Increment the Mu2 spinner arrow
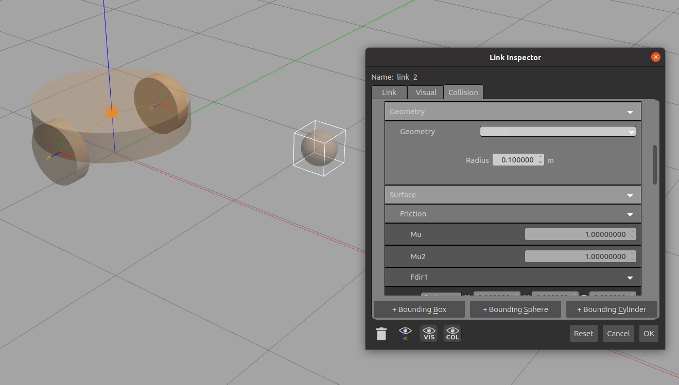 pos(633,254)
